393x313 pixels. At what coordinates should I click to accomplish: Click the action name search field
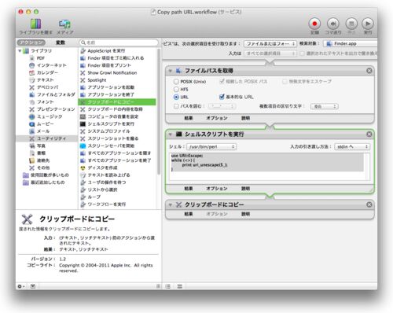click(119, 42)
